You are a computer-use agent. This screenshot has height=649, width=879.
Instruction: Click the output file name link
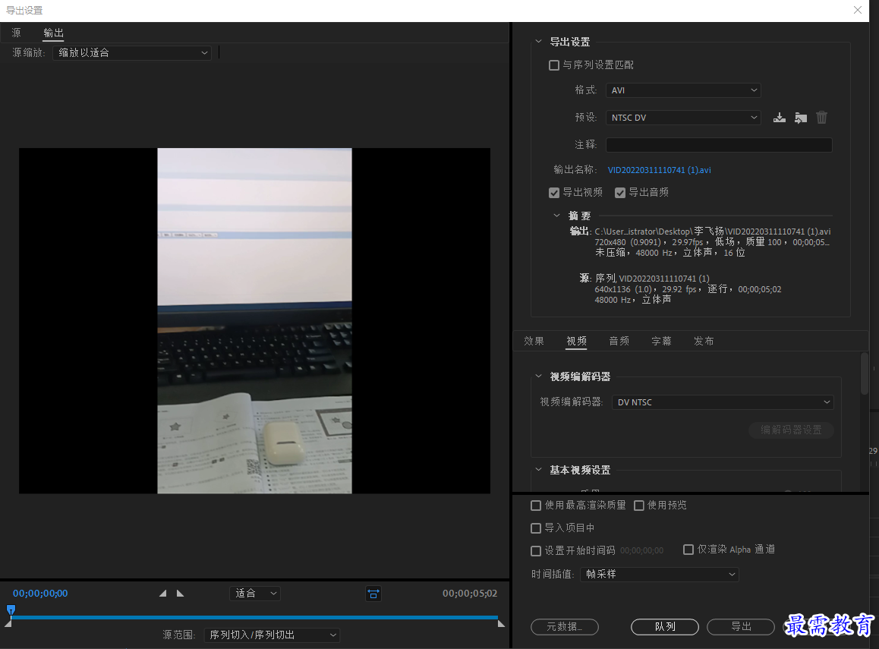659,170
